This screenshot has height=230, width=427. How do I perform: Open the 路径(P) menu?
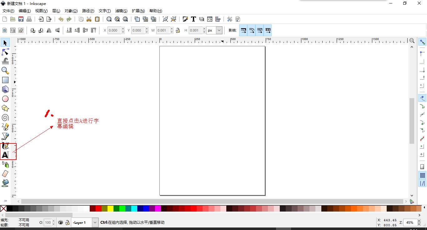[88, 11]
